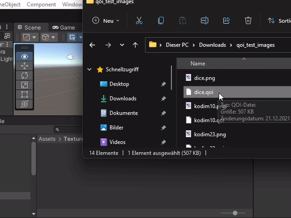The image size is (291, 218).
Task: Select the Move tool in Unity scene overlay
Action: 24,66
